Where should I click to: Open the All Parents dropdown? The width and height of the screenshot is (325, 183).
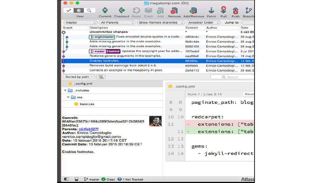[x=117, y=23]
